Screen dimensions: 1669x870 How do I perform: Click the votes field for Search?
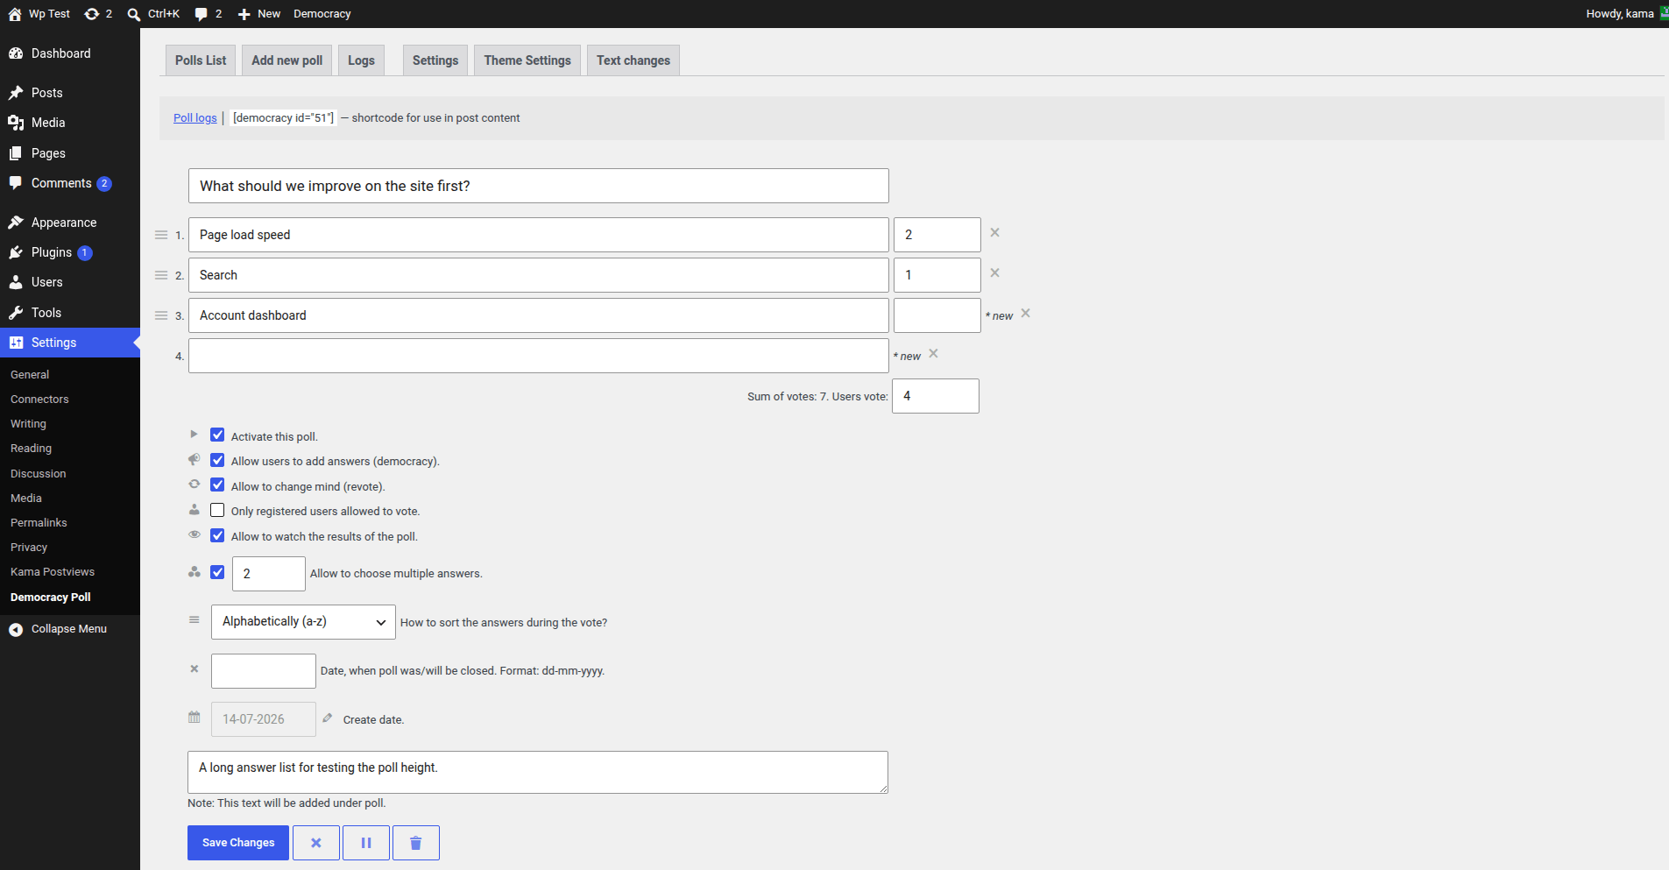pyautogui.click(x=937, y=275)
